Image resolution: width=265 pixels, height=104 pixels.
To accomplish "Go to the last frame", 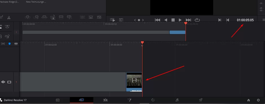I will [x=188, y=20].
